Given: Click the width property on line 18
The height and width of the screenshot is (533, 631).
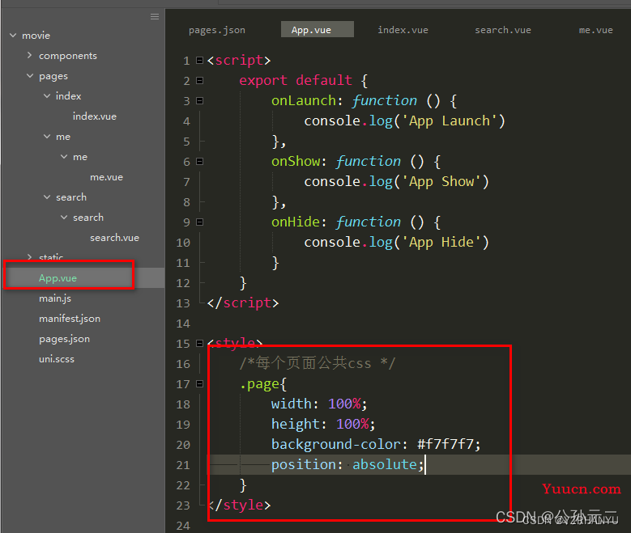Looking at the screenshot, I should (291, 404).
